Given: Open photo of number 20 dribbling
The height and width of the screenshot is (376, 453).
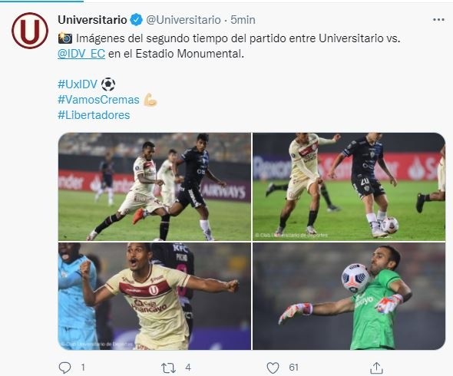Looking at the screenshot, I should click(x=349, y=186).
